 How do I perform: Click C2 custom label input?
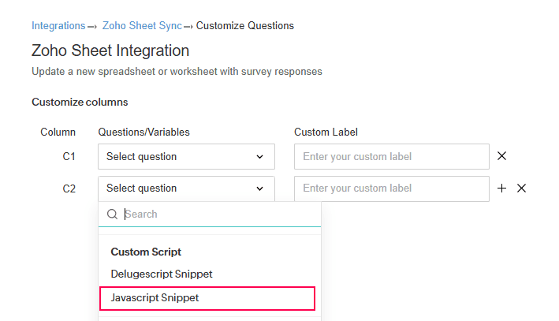[391, 188]
